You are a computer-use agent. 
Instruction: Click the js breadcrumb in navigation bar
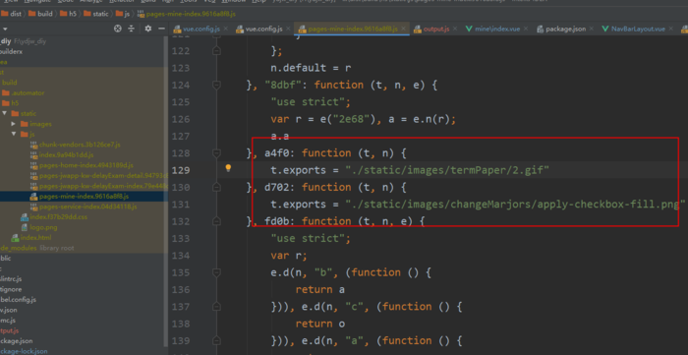[123, 14]
